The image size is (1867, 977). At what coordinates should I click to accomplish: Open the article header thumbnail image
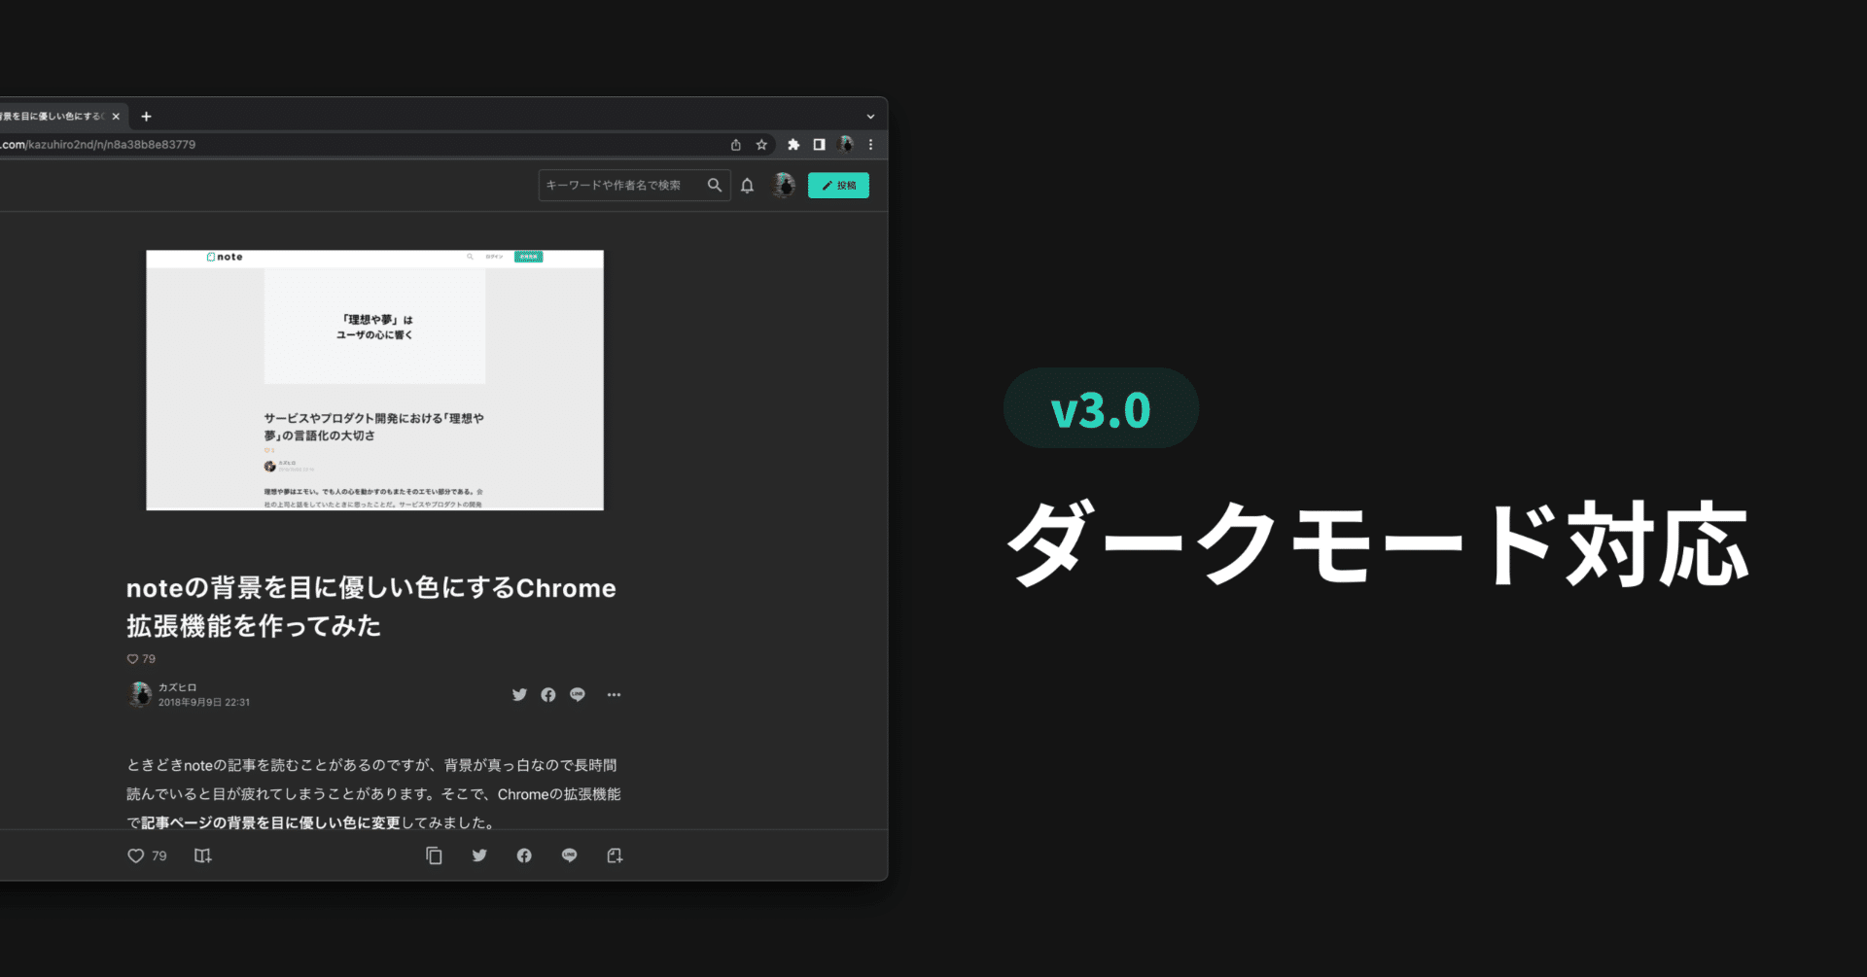coord(374,380)
